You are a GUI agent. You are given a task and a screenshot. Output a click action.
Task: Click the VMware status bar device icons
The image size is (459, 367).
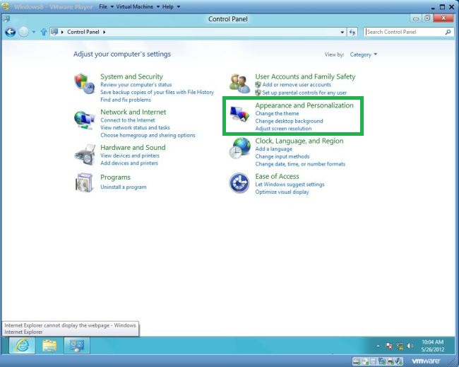tap(378, 361)
